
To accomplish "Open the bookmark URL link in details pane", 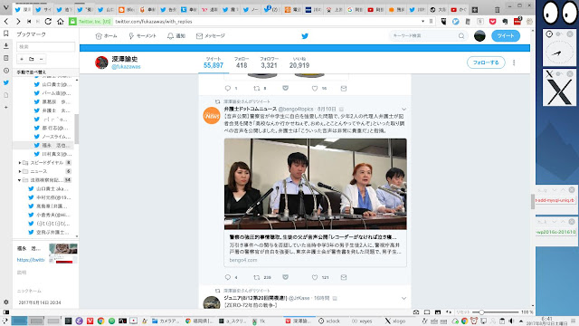I will [x=31, y=260].
